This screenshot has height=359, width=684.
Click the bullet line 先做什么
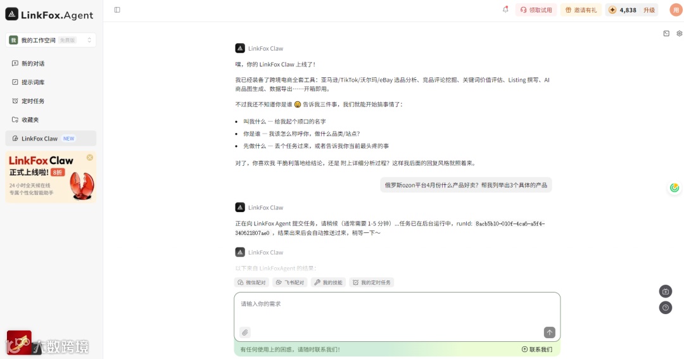pyautogui.click(x=316, y=146)
